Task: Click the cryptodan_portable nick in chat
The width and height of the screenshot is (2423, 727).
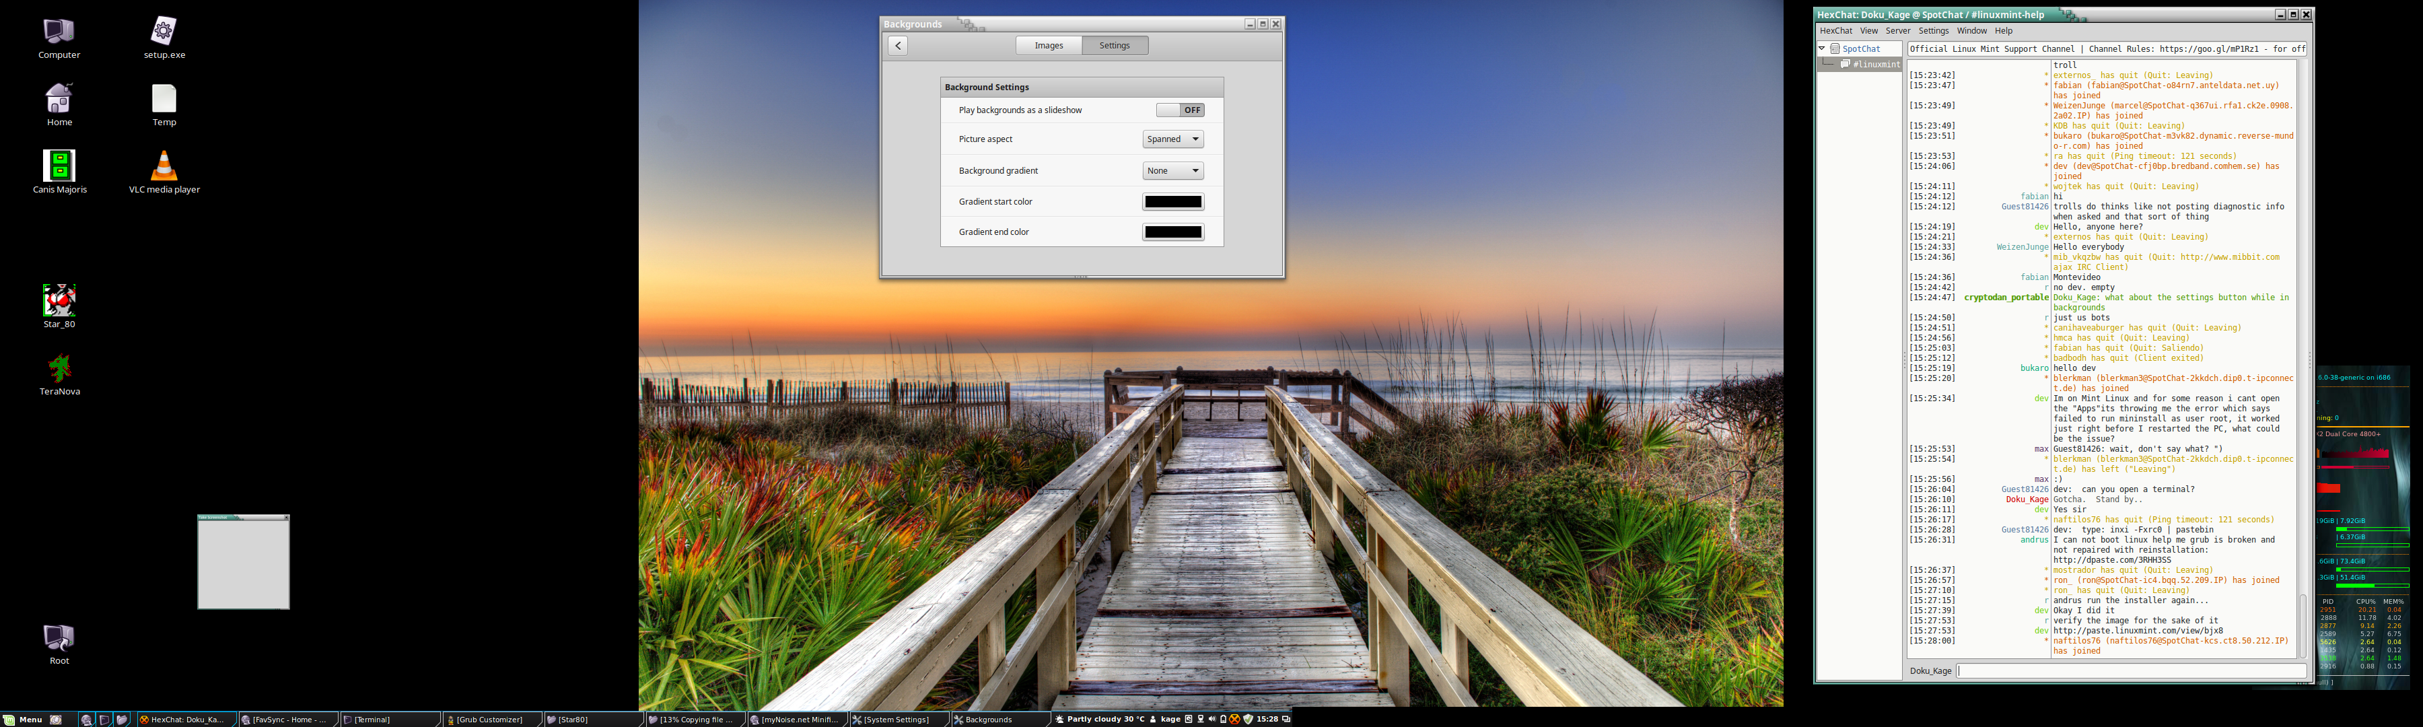Action: point(2006,298)
